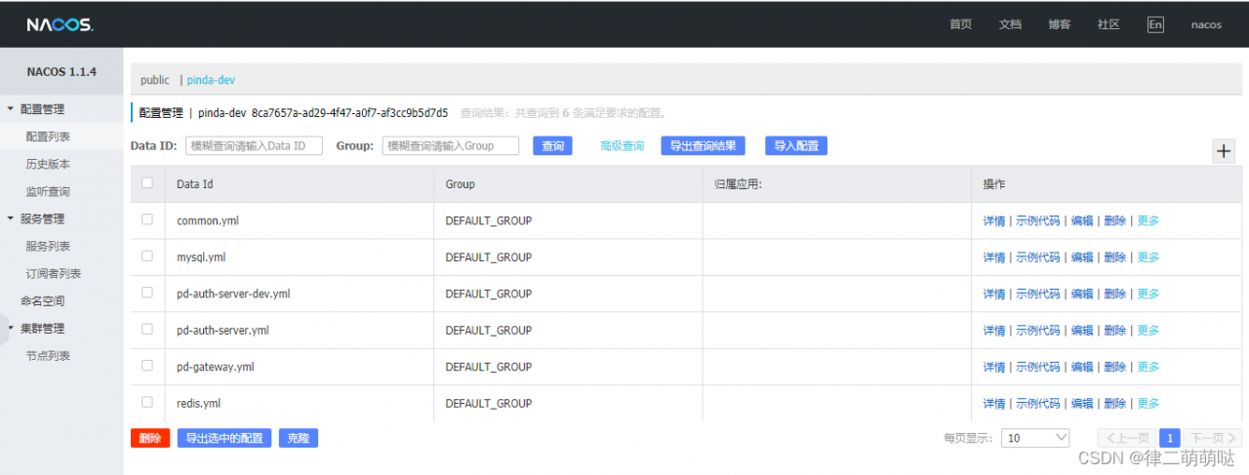The width and height of the screenshot is (1249, 475).
Task: Click 导出查询结果 button
Action: click(703, 145)
